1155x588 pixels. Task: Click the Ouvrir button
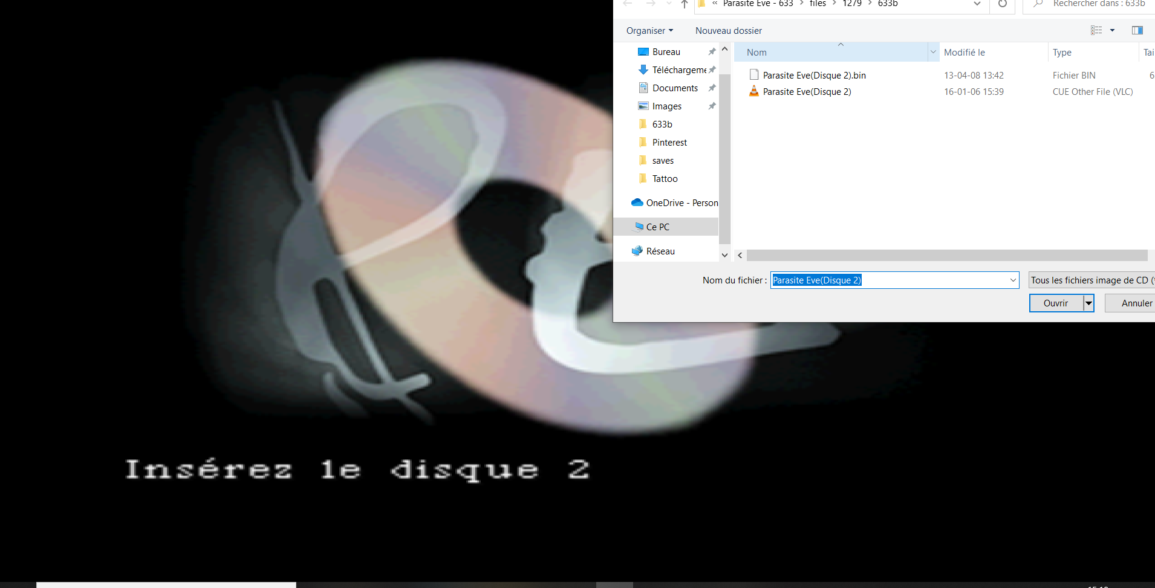1056,303
